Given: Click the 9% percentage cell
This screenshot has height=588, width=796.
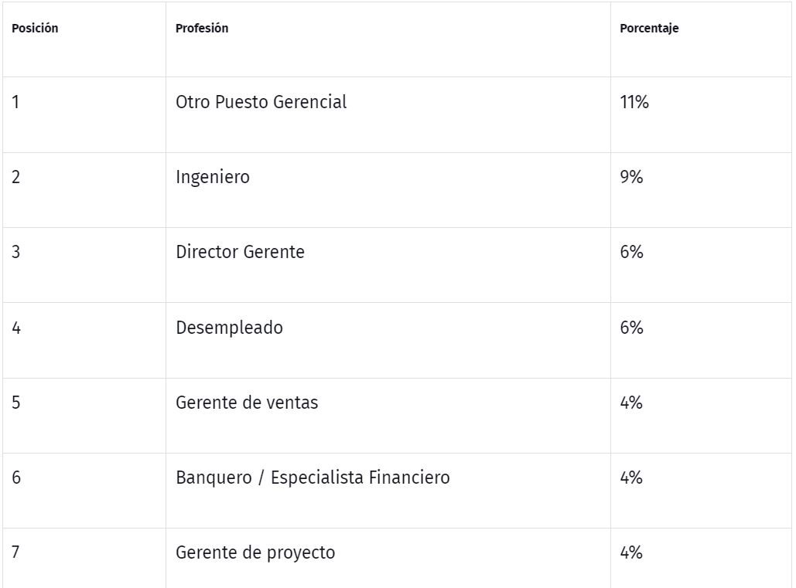Looking at the screenshot, I should [x=631, y=177].
